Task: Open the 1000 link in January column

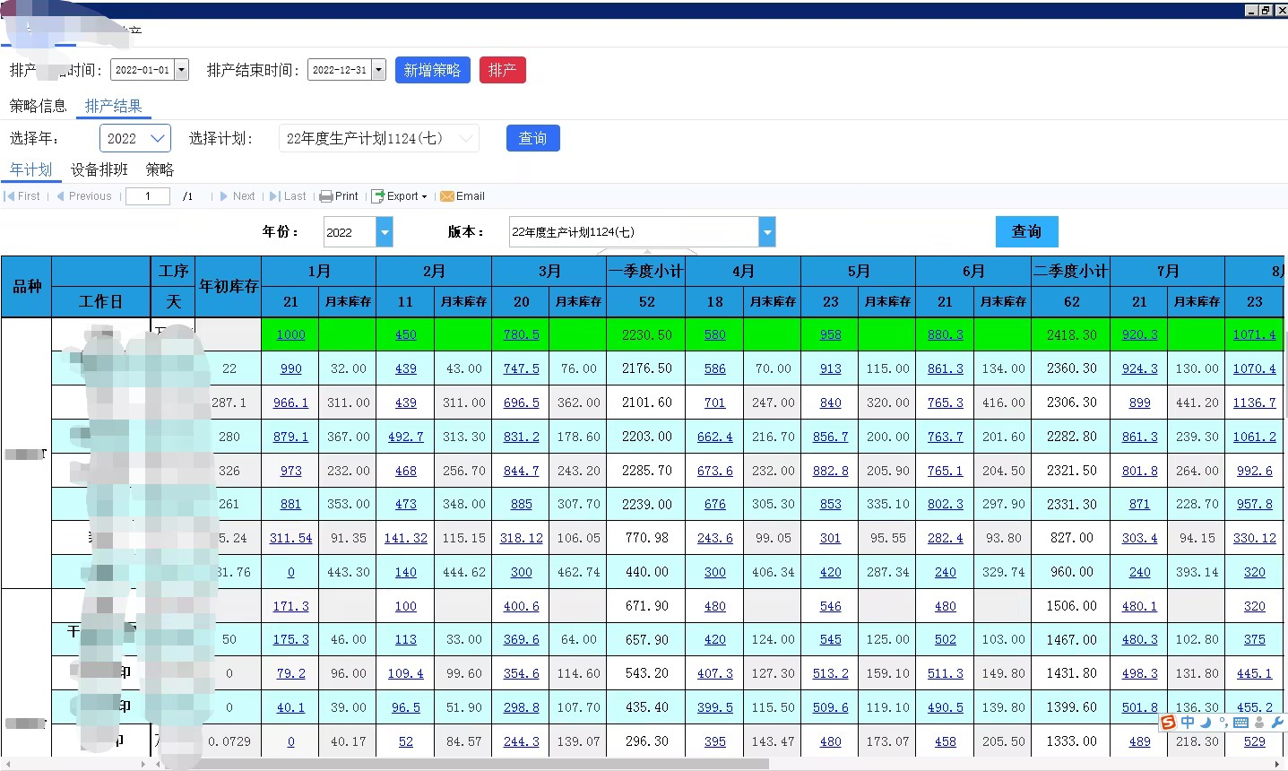Action: [290, 334]
